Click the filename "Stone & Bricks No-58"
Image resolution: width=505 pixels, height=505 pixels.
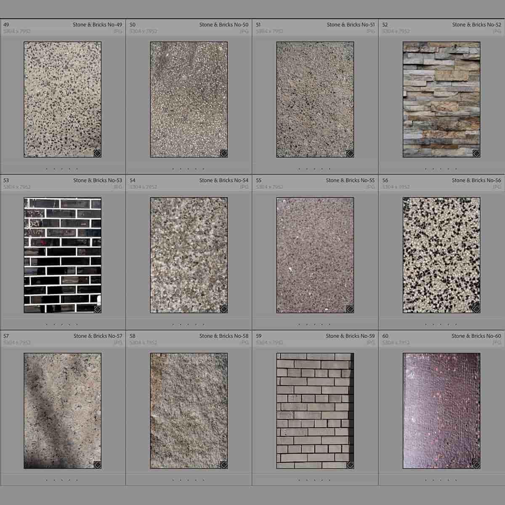[x=224, y=336]
